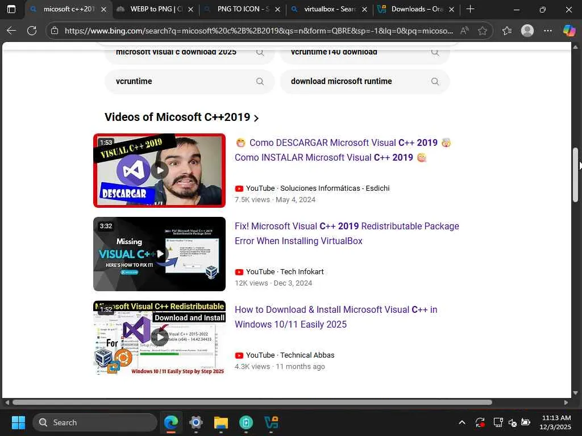Open the battery status tray icon
582x436 pixels.
click(x=526, y=422)
